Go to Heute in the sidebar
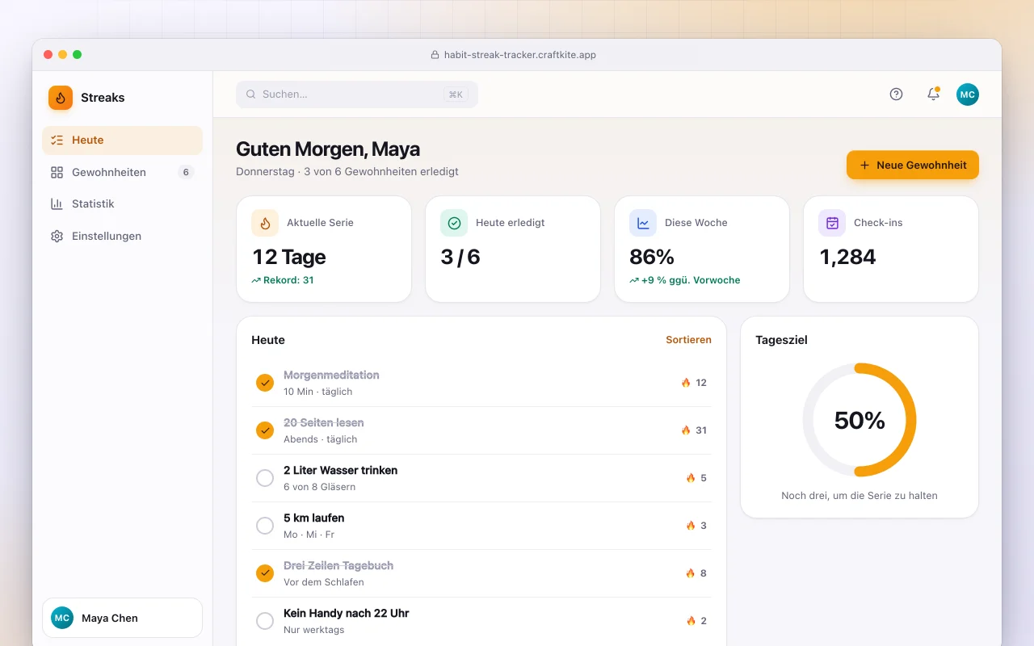 (x=122, y=141)
